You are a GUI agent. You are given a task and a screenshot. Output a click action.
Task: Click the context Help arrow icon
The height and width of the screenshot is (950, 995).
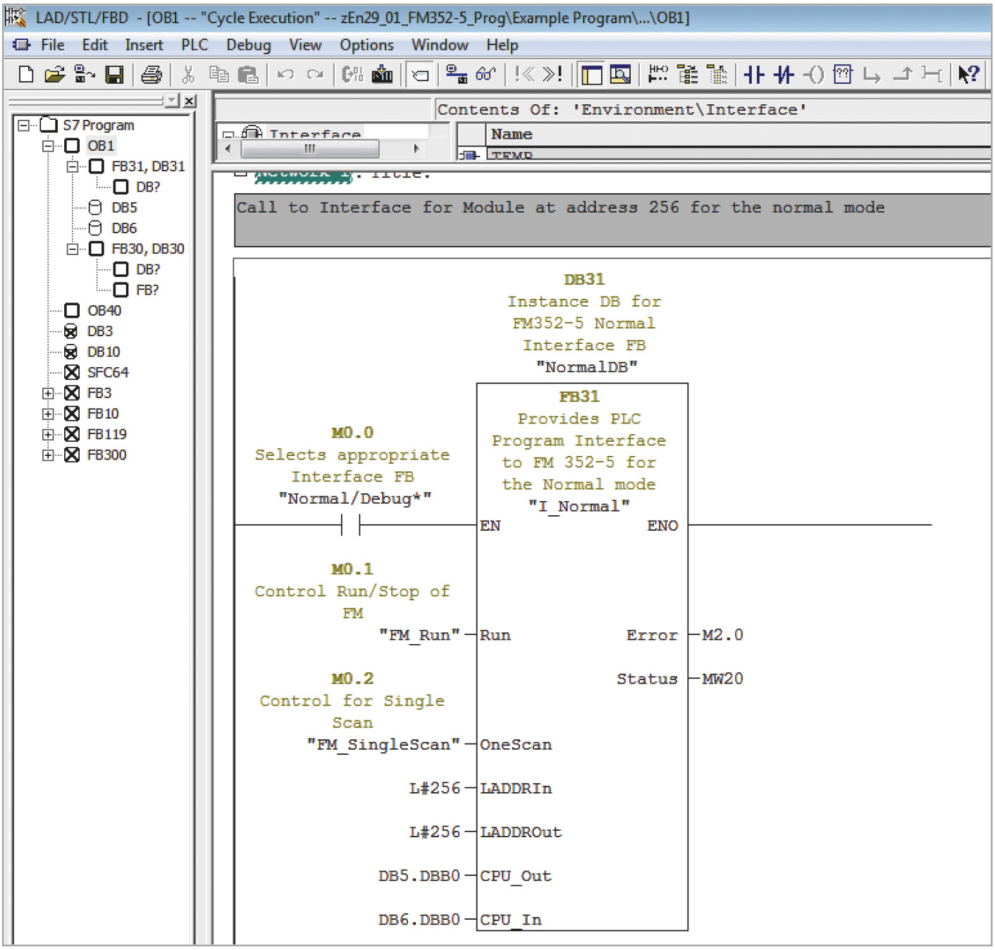pyautogui.click(x=968, y=74)
